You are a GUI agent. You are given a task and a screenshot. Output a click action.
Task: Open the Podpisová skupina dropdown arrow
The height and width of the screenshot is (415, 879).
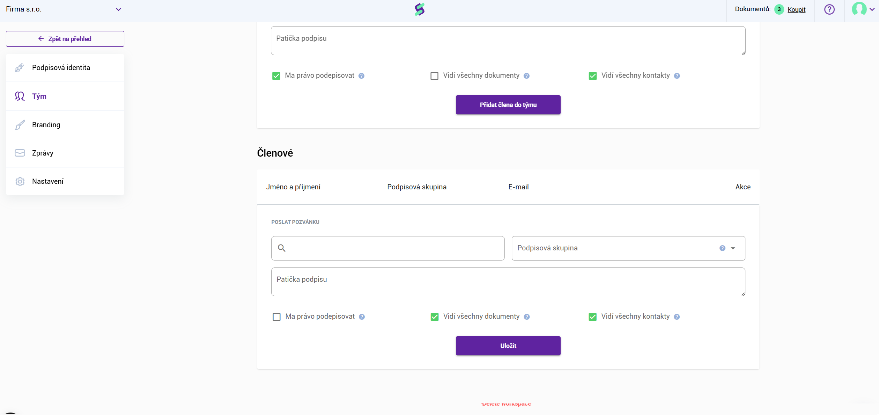(x=733, y=248)
